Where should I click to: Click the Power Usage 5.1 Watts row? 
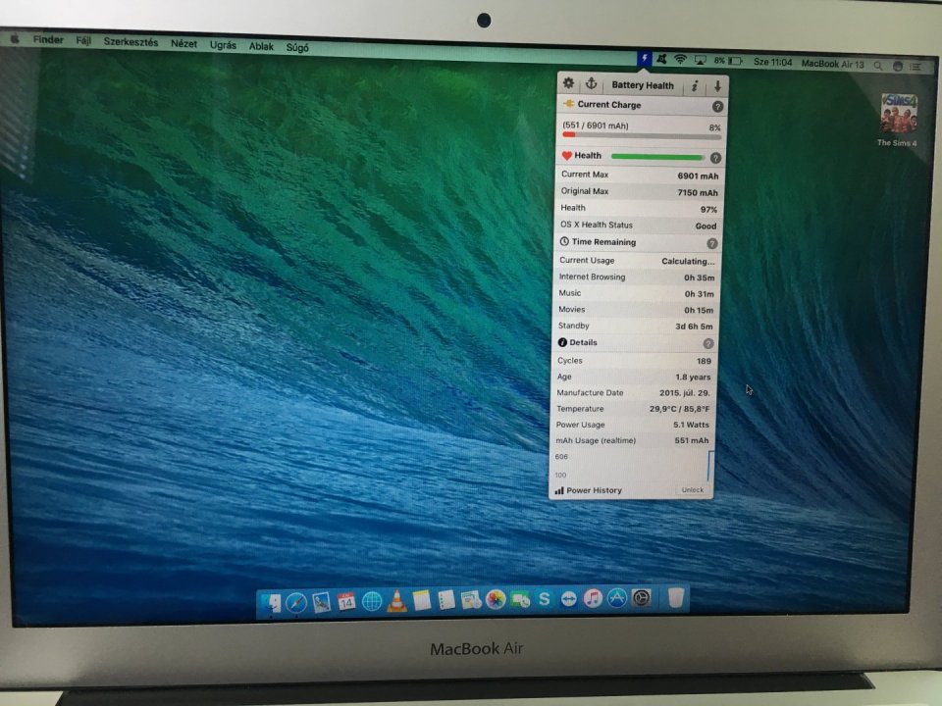click(x=632, y=425)
